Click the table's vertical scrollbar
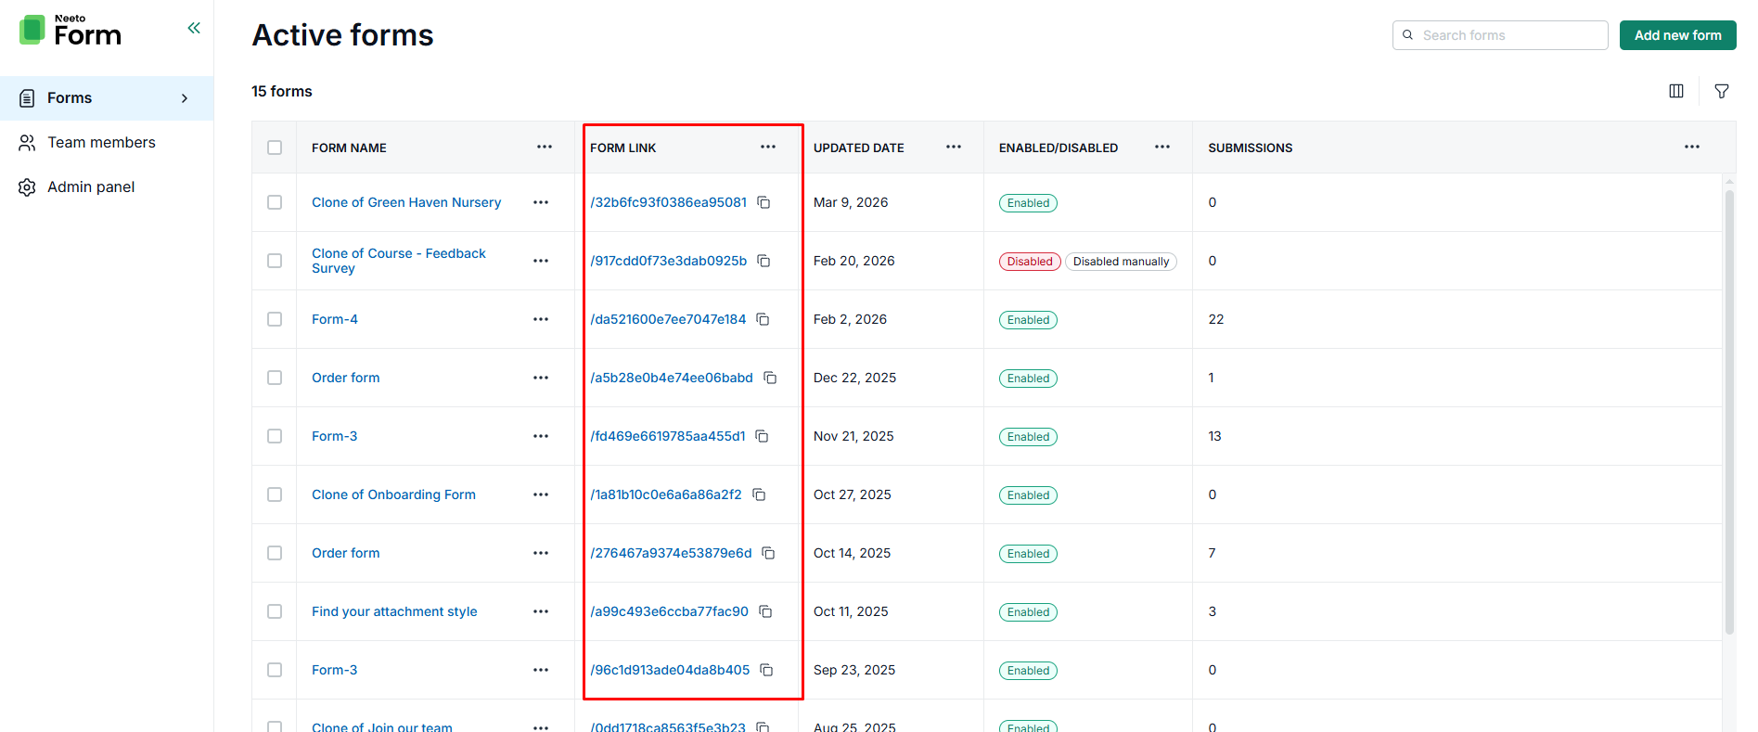 click(1728, 408)
